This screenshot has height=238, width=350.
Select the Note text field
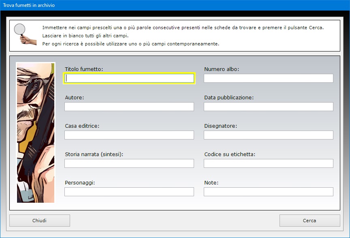pyautogui.click(x=269, y=192)
